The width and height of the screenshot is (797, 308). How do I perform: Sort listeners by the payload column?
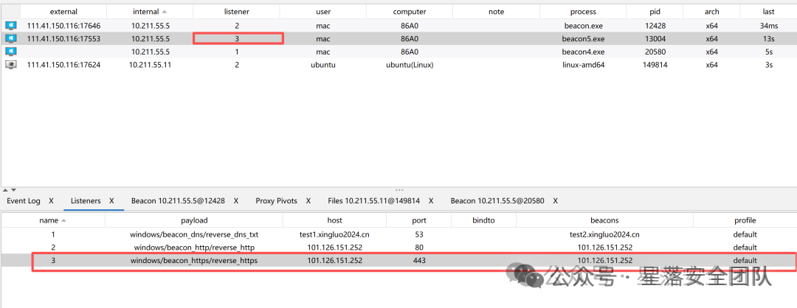coord(194,220)
